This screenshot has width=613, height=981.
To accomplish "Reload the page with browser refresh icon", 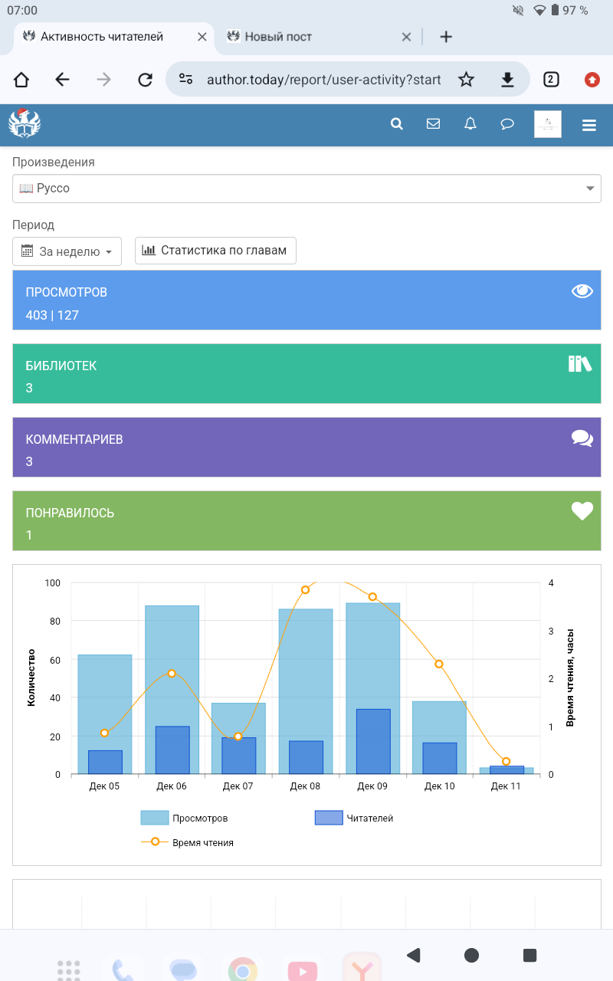I will click(145, 80).
